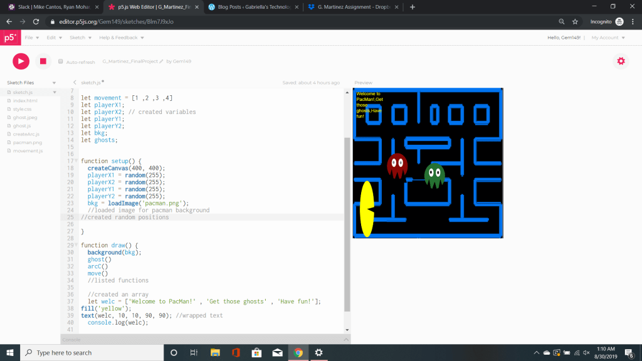Reload the page in Chrome
Image resolution: width=642 pixels, height=361 pixels.
[36, 21]
